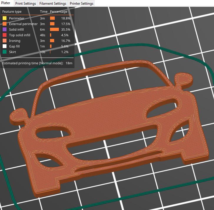This screenshot has width=214, height=210.
Task: Click the 6m Solid infill time value
Action: pyautogui.click(x=42, y=29)
